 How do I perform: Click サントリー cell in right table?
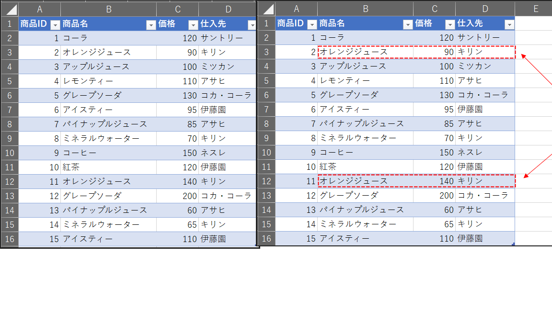point(485,38)
